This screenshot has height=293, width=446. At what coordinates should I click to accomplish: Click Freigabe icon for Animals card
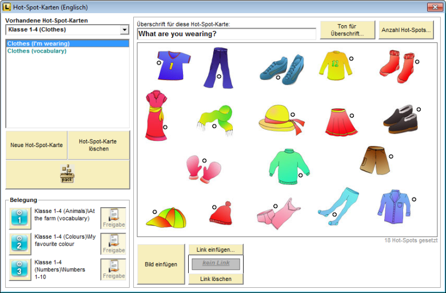pos(113,218)
